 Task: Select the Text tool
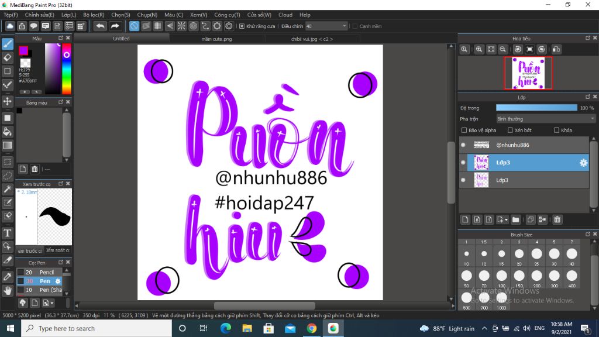[7, 233]
